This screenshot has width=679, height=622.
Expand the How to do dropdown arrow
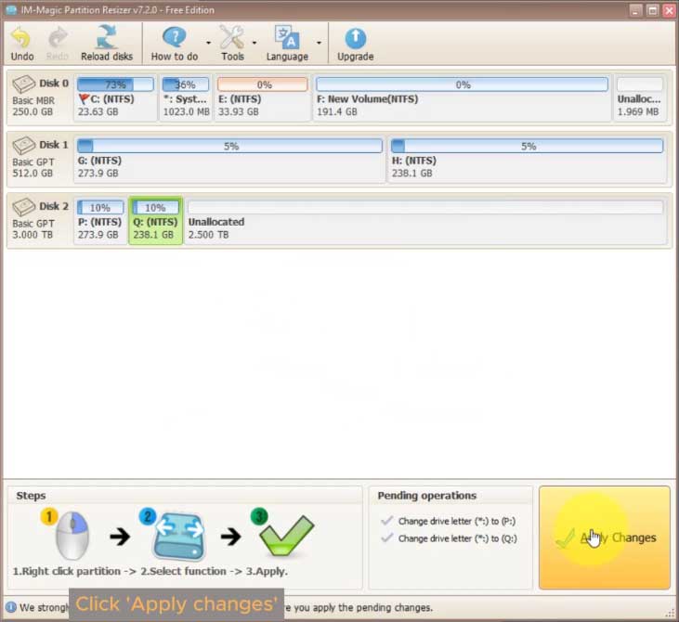coord(208,43)
